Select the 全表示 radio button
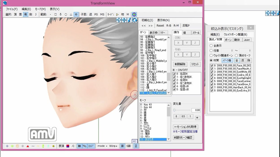280x157 pixels. click(211, 46)
